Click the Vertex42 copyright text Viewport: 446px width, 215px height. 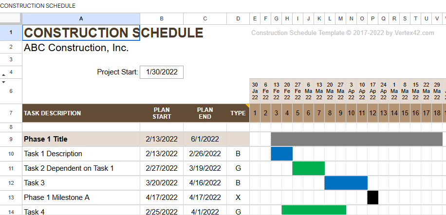point(342,33)
